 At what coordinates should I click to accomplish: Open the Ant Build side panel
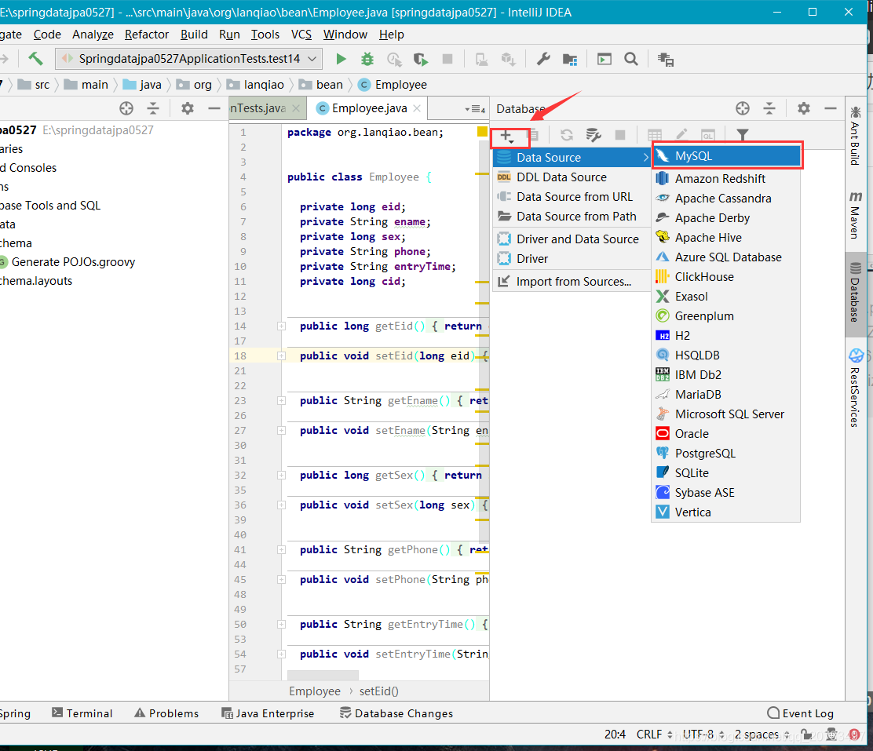(x=855, y=136)
